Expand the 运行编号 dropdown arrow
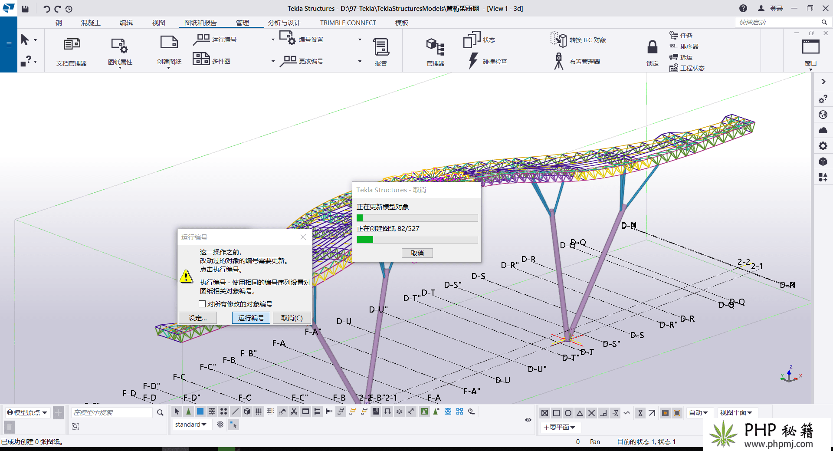 tap(273, 40)
